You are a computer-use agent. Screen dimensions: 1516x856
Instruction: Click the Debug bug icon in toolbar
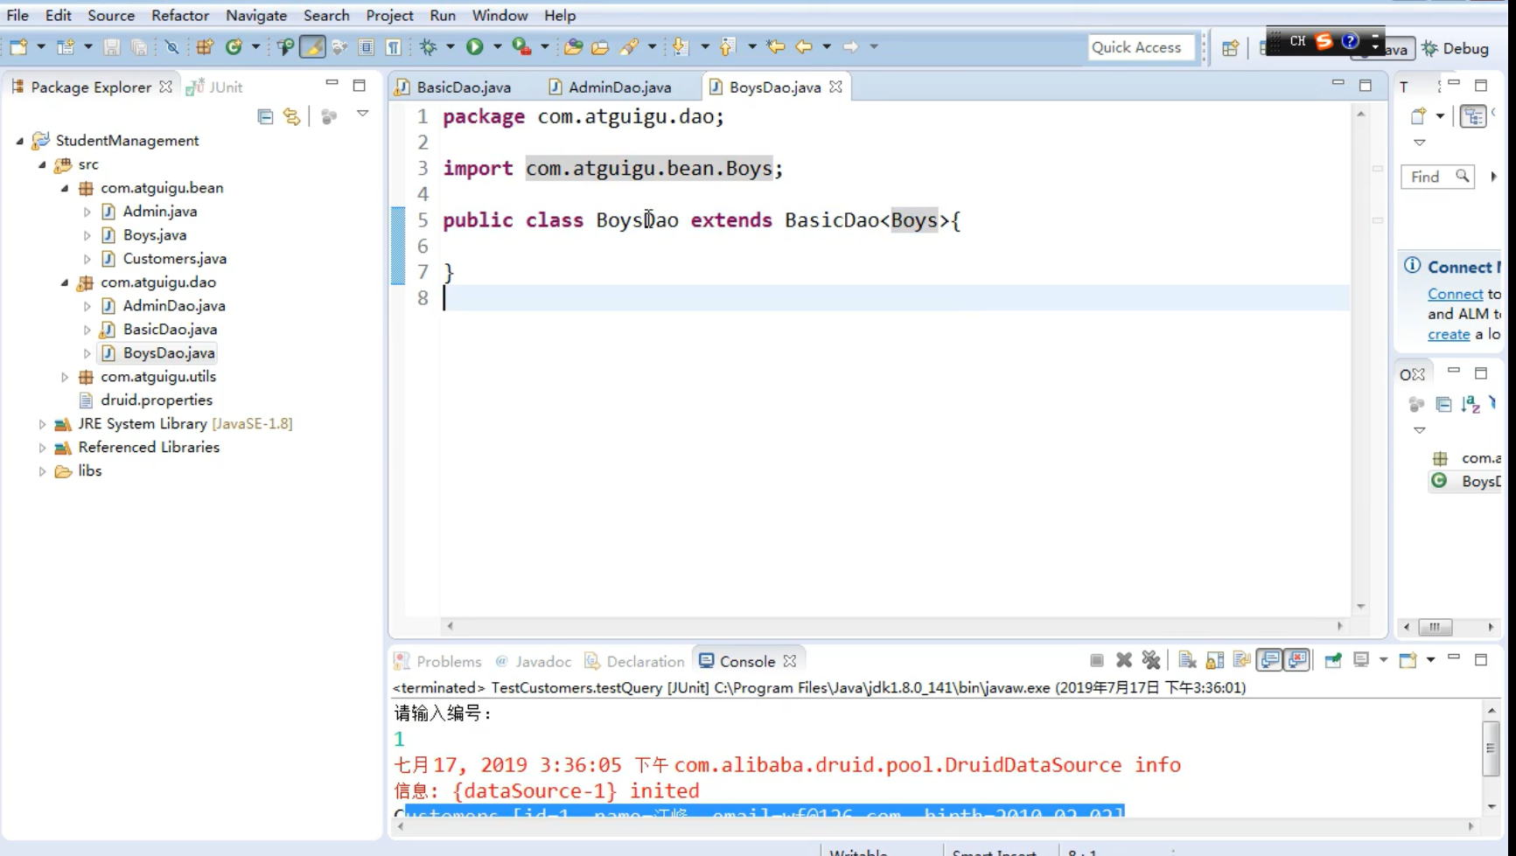(x=428, y=47)
